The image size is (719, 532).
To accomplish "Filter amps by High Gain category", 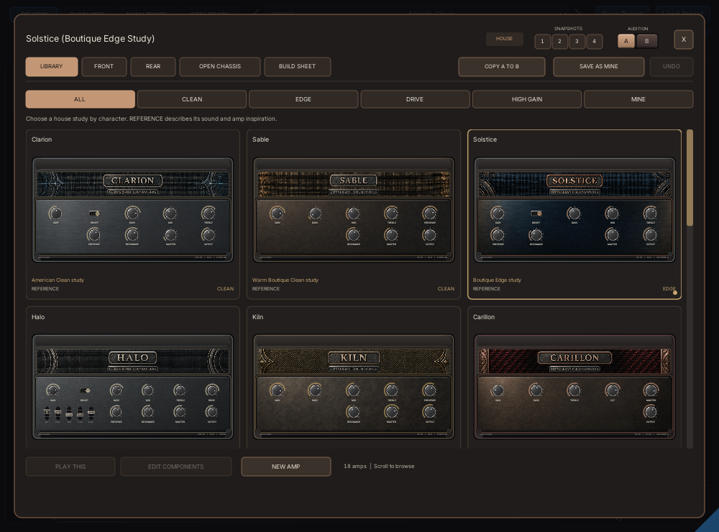I will tap(527, 99).
